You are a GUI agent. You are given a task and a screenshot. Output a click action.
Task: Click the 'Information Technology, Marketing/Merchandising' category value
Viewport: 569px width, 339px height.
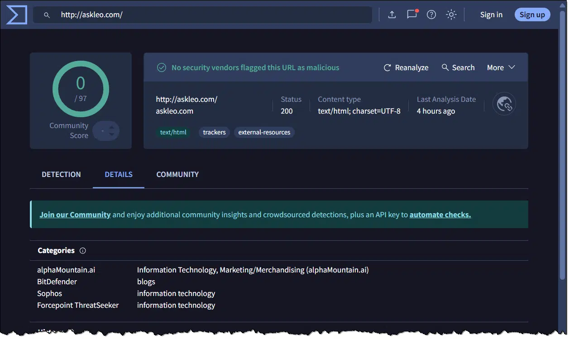point(253,270)
